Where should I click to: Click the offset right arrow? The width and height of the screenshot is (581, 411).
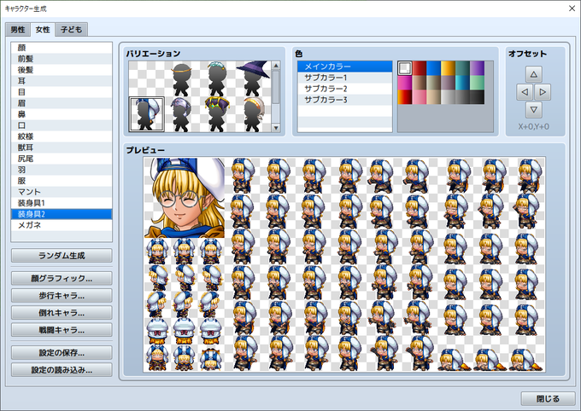[x=543, y=92]
